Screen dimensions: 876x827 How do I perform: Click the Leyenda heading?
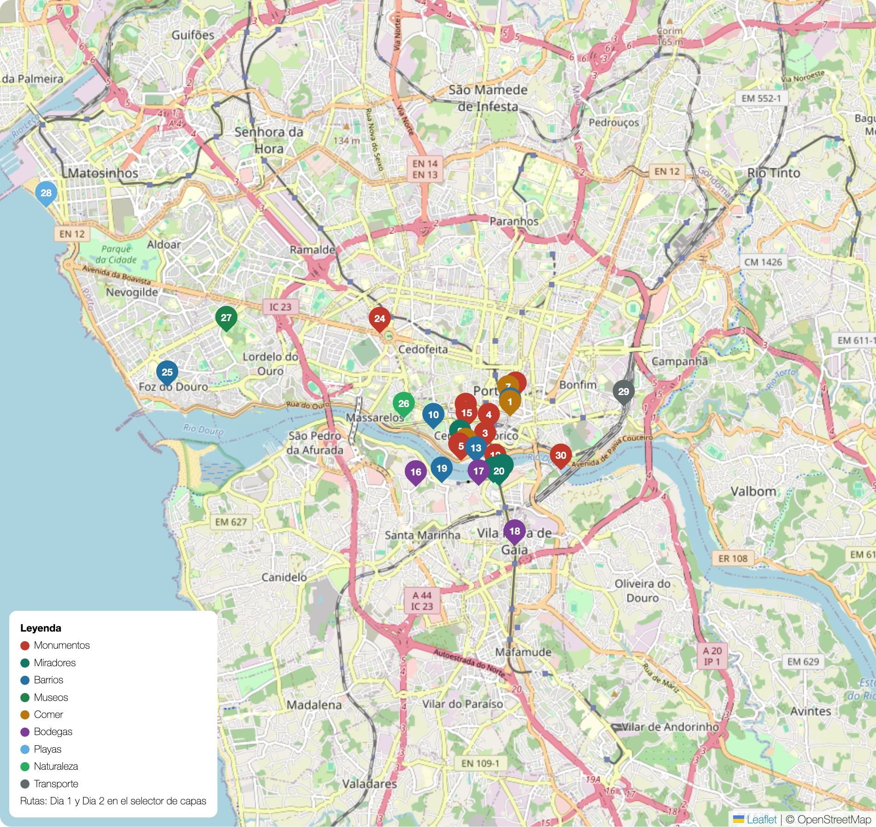point(41,628)
